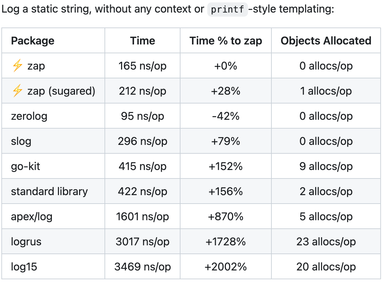The width and height of the screenshot is (382, 283).
Task: Click the lightning bolt icon beside zap
Action: click(18, 65)
